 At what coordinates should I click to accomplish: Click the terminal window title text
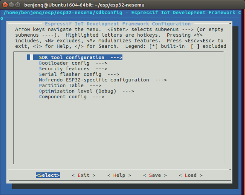point(84,5)
